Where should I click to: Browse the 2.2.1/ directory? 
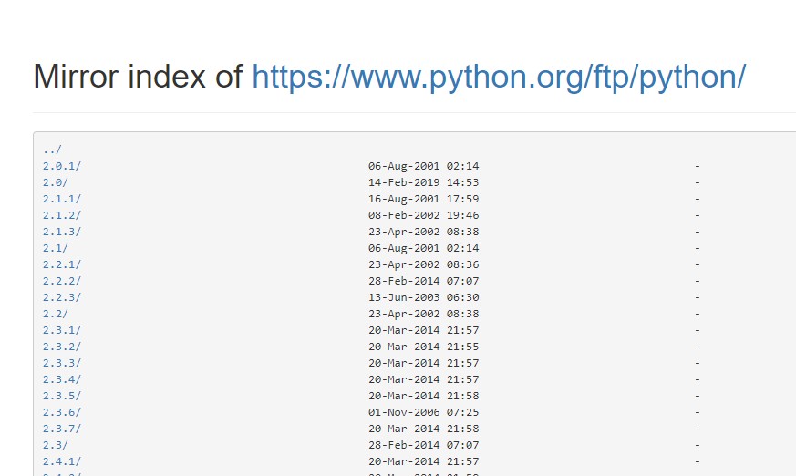[x=62, y=264]
